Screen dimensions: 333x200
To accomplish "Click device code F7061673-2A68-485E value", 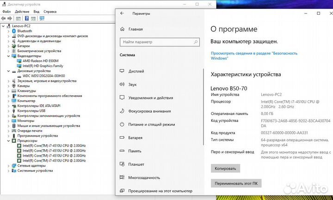I will [x=296, y=123].
